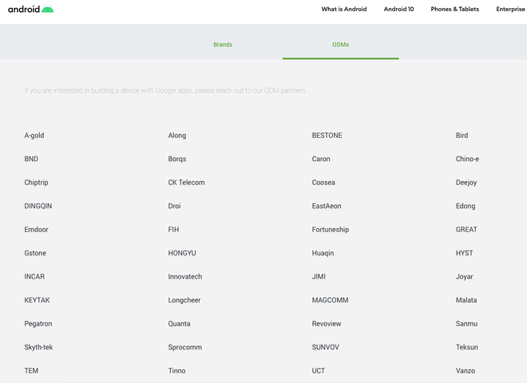Viewport: 527px width, 383px height.
Task: Select DINGQIN in the list
Action: tap(38, 206)
